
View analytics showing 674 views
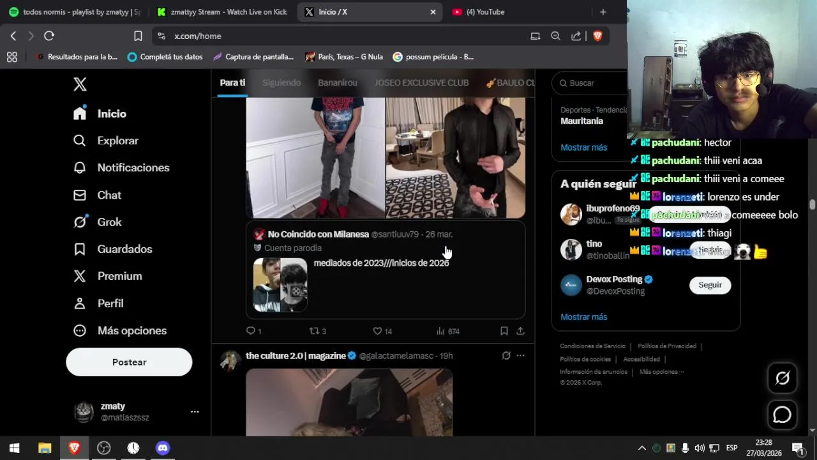(x=448, y=331)
